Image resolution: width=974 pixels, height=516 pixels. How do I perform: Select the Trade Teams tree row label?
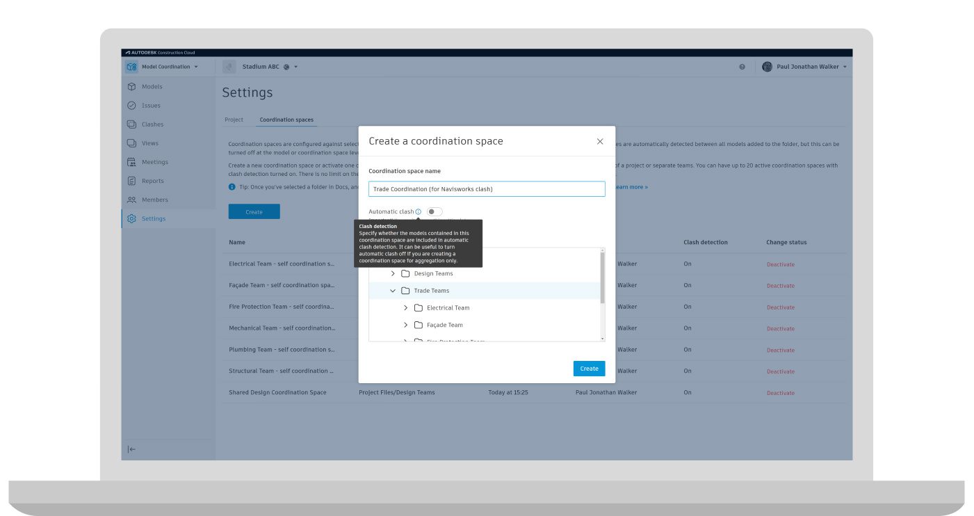432,291
